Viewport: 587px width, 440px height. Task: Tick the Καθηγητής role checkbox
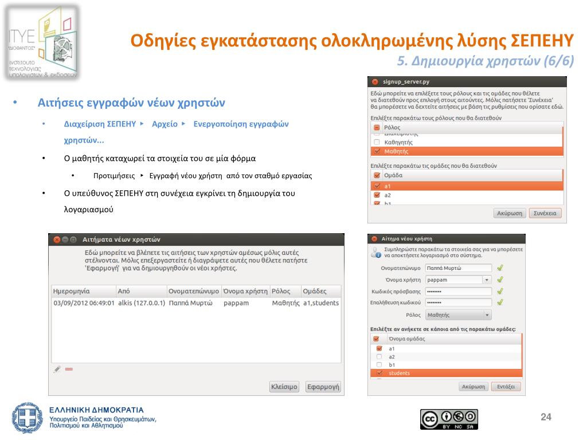[x=377, y=142]
